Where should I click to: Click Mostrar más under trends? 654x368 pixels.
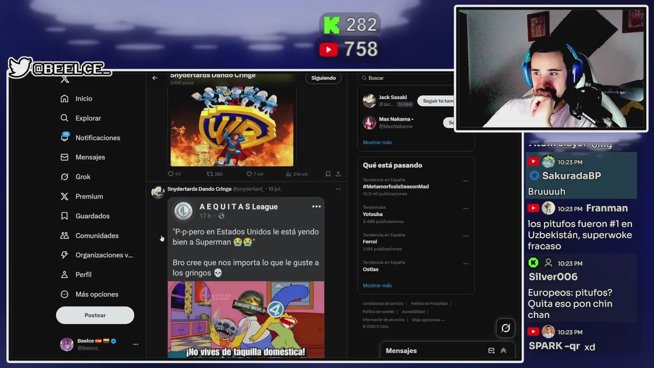[x=377, y=286]
